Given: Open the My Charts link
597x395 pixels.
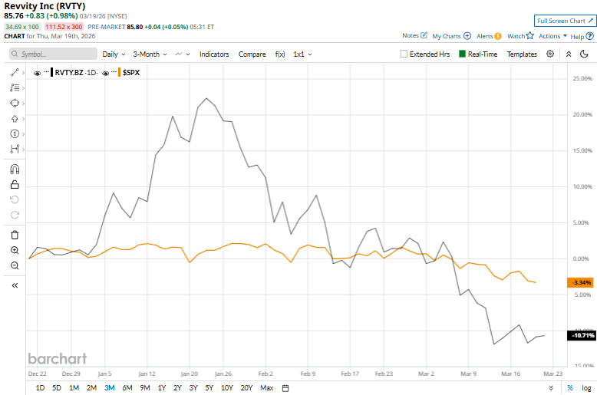Looking at the screenshot, I should point(451,36).
